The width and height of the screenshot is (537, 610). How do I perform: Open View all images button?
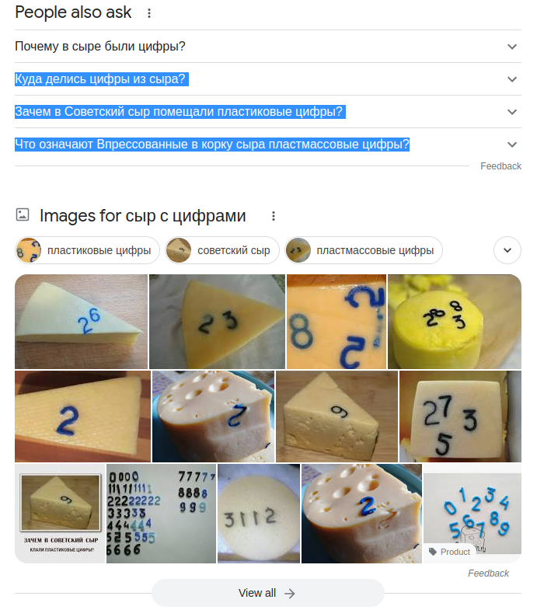(x=267, y=593)
